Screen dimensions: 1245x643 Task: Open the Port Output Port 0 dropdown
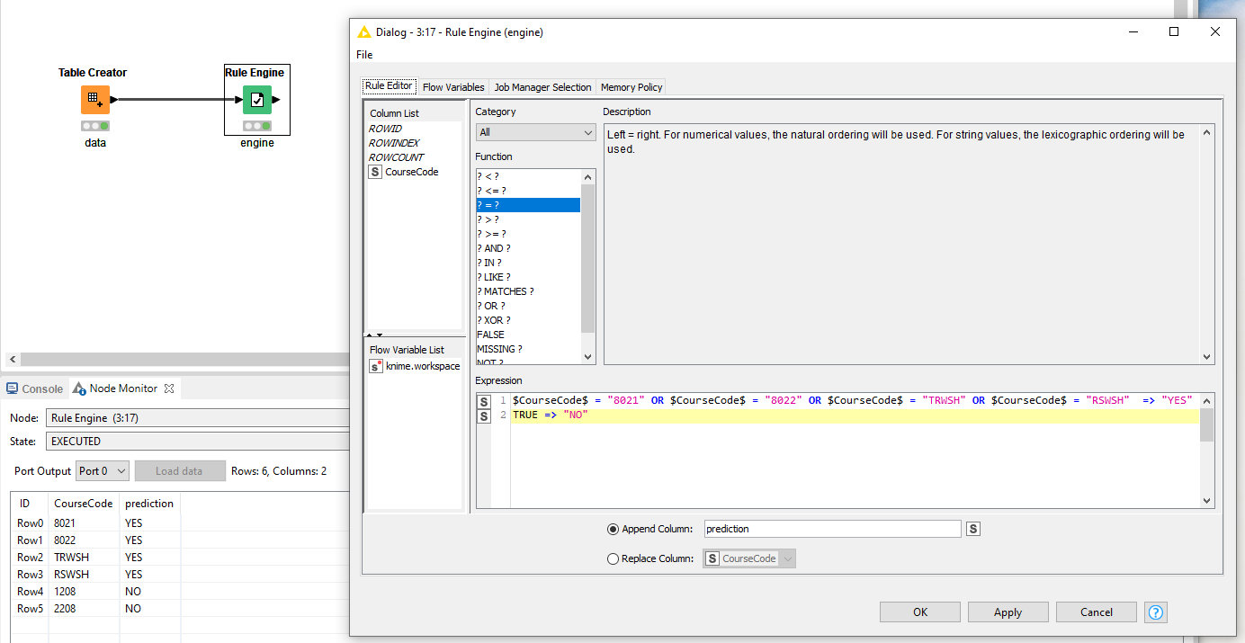click(x=103, y=471)
